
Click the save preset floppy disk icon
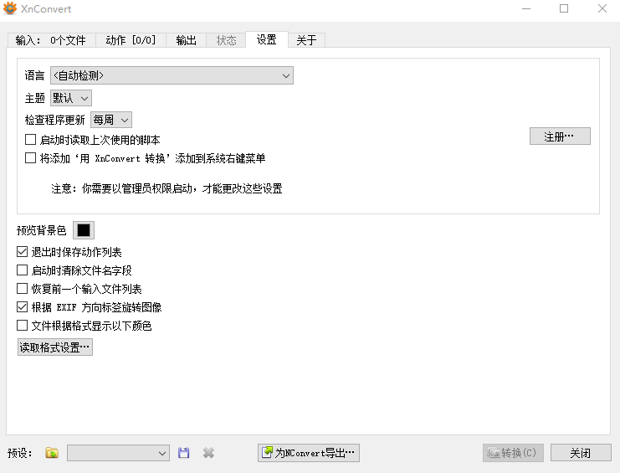pyautogui.click(x=183, y=453)
